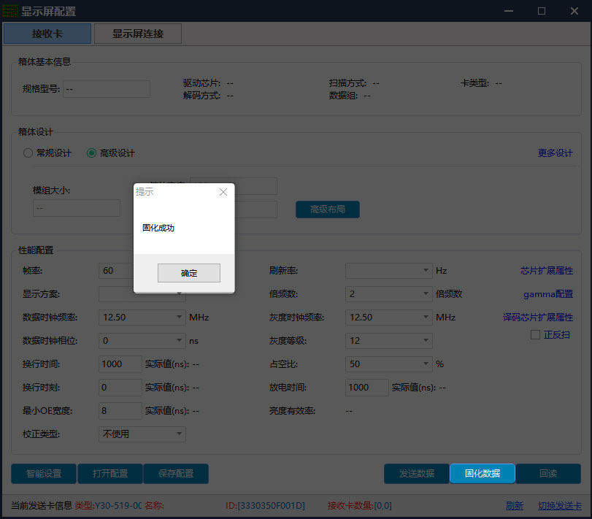Open the 数据时钟频率 dropdown
The image size is (592, 519).
pos(142,318)
